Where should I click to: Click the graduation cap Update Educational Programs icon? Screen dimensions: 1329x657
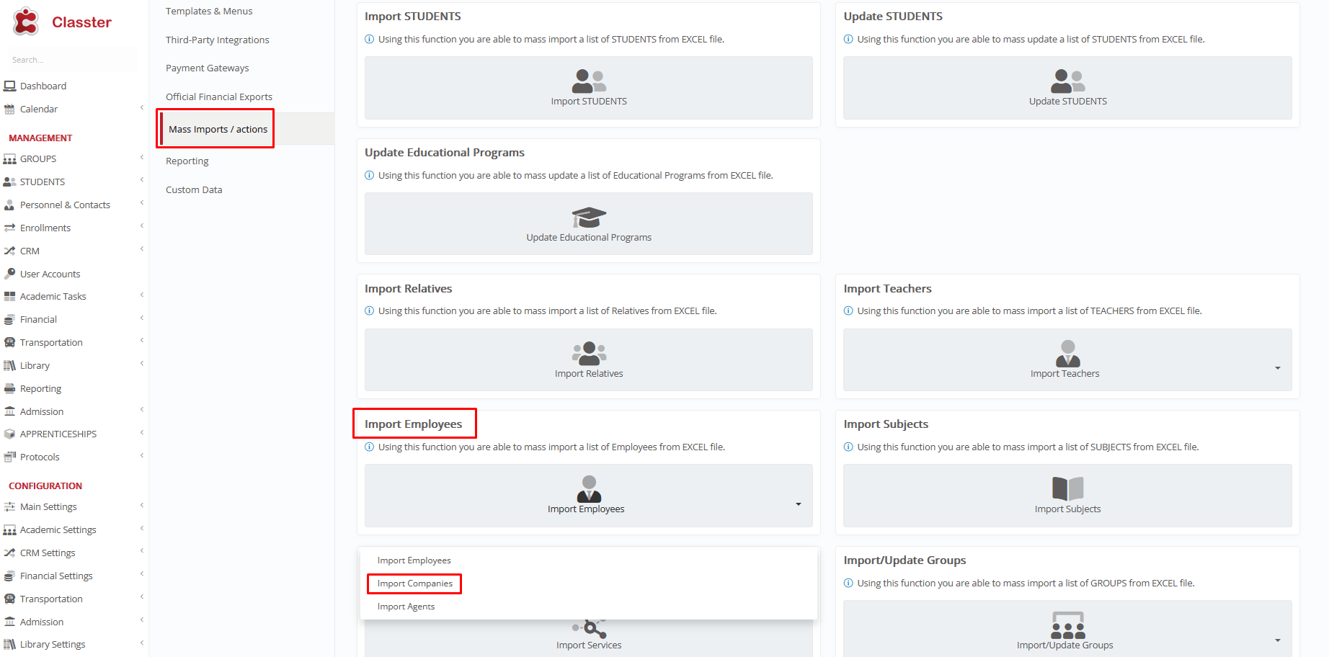point(588,217)
